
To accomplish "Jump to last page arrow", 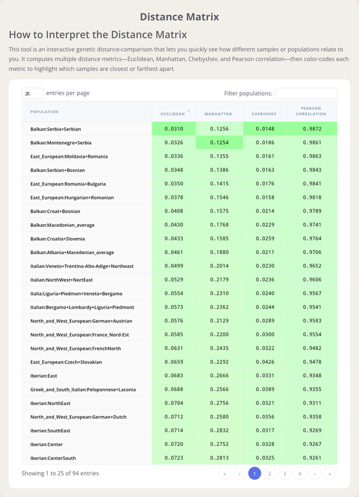I will coord(330,473).
